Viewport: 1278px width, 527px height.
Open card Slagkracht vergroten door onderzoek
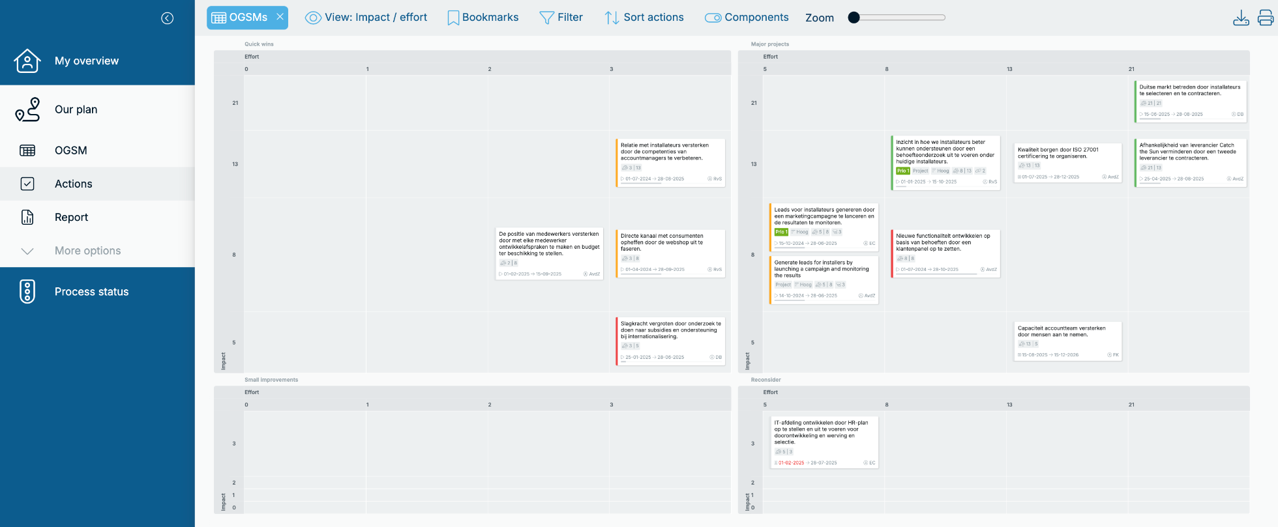(670, 341)
